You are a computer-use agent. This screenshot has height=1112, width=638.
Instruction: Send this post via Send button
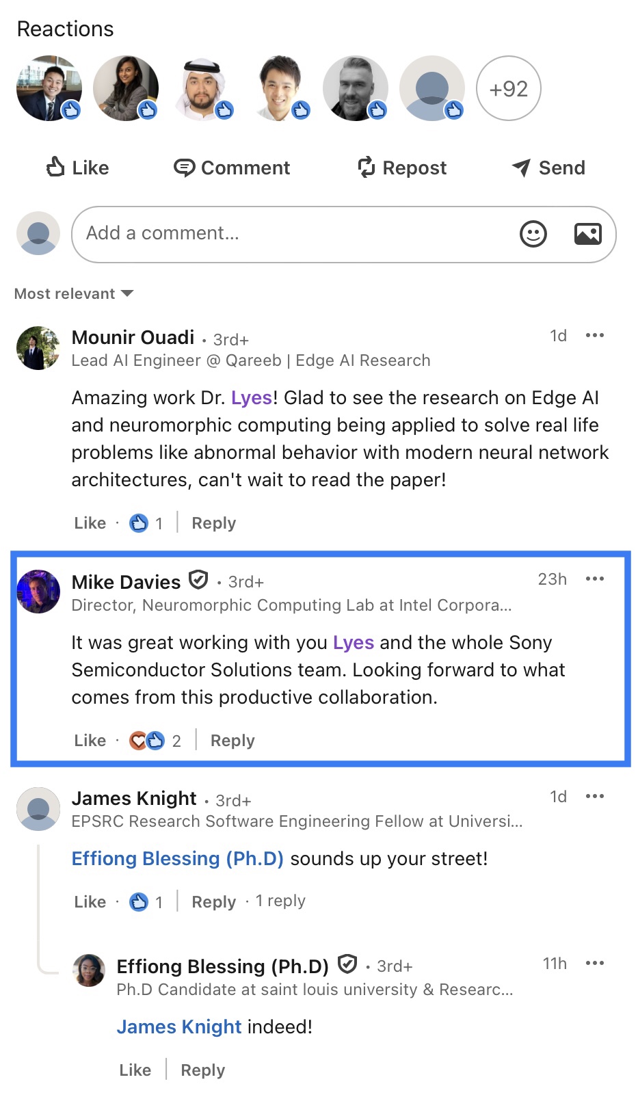(x=548, y=168)
